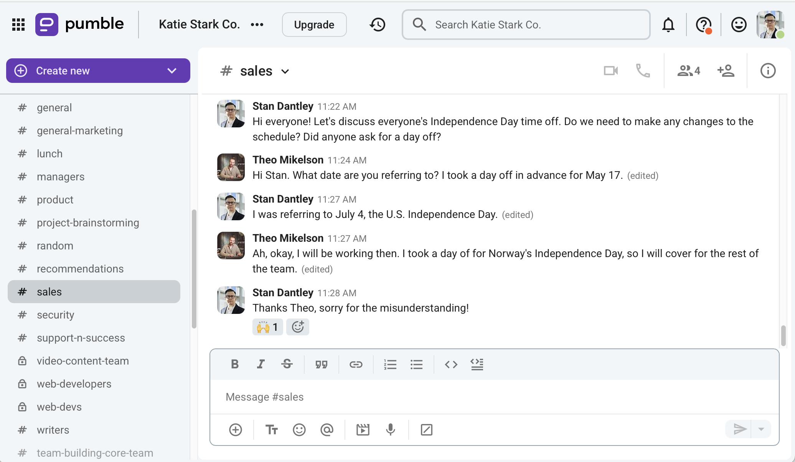This screenshot has width=795, height=462.
Task: Open the emoji picker in message composer
Action: (299, 429)
